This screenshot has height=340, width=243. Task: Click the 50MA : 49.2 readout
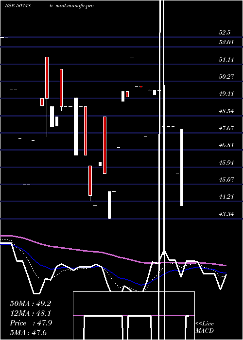[31, 304]
